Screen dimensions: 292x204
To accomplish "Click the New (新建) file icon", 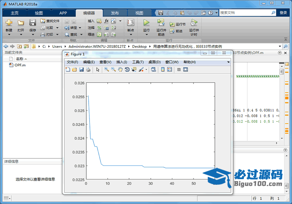I will pos(9,23).
